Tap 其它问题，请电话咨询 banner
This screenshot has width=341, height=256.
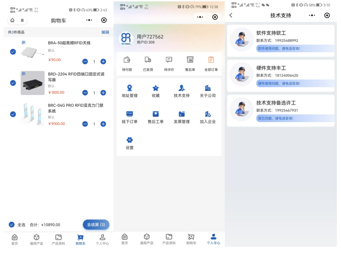[x=296, y=118]
